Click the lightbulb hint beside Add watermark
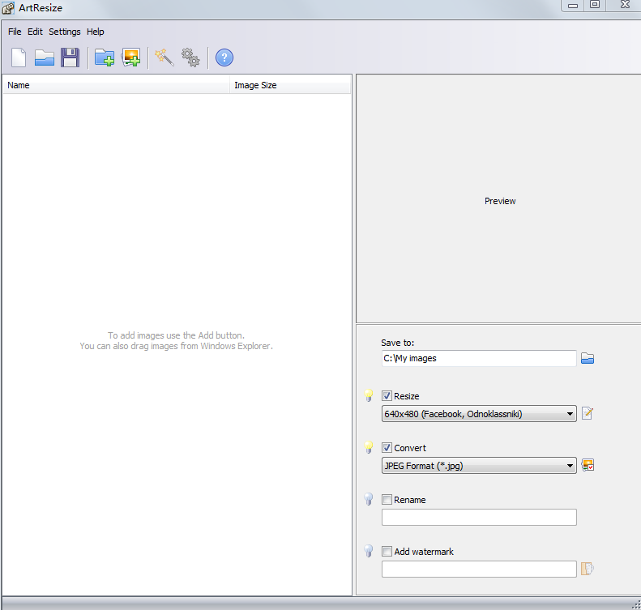 [369, 551]
